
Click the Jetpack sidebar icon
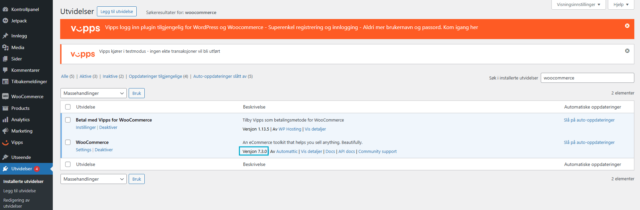[x=5, y=21]
